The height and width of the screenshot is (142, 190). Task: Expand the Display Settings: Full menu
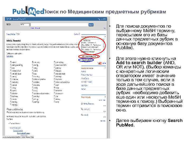tap(13, 34)
